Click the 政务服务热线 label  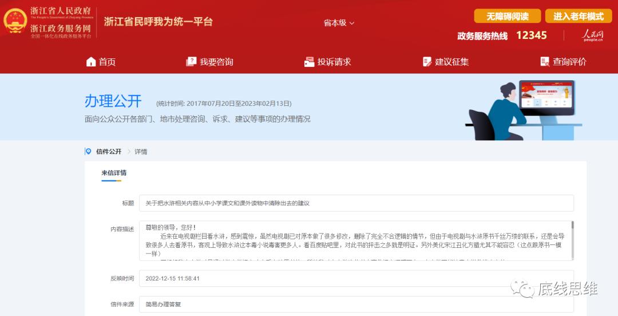point(482,36)
